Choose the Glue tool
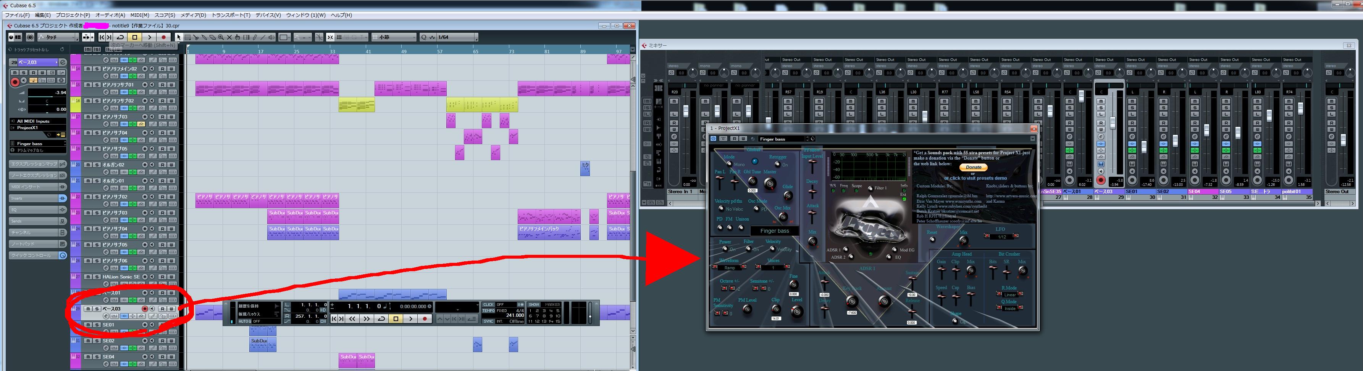1363x371 pixels. point(204,37)
